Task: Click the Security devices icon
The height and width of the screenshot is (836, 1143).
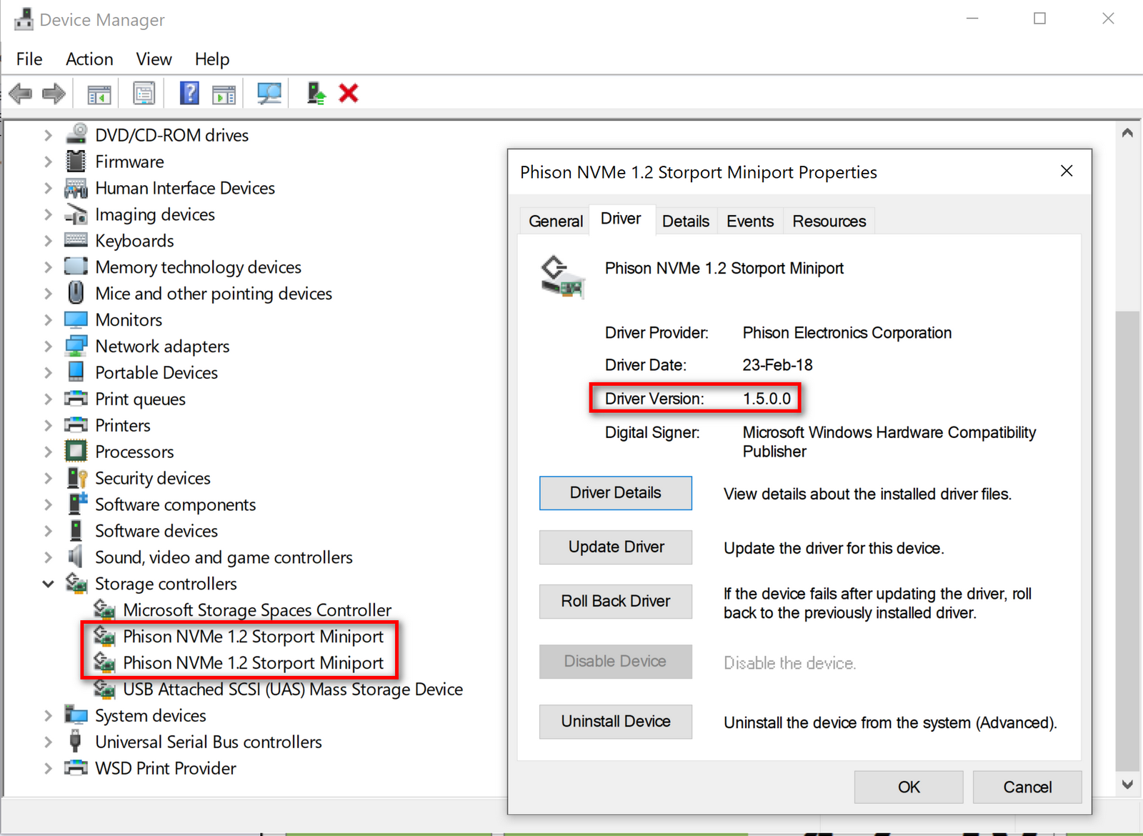Action: 76,478
